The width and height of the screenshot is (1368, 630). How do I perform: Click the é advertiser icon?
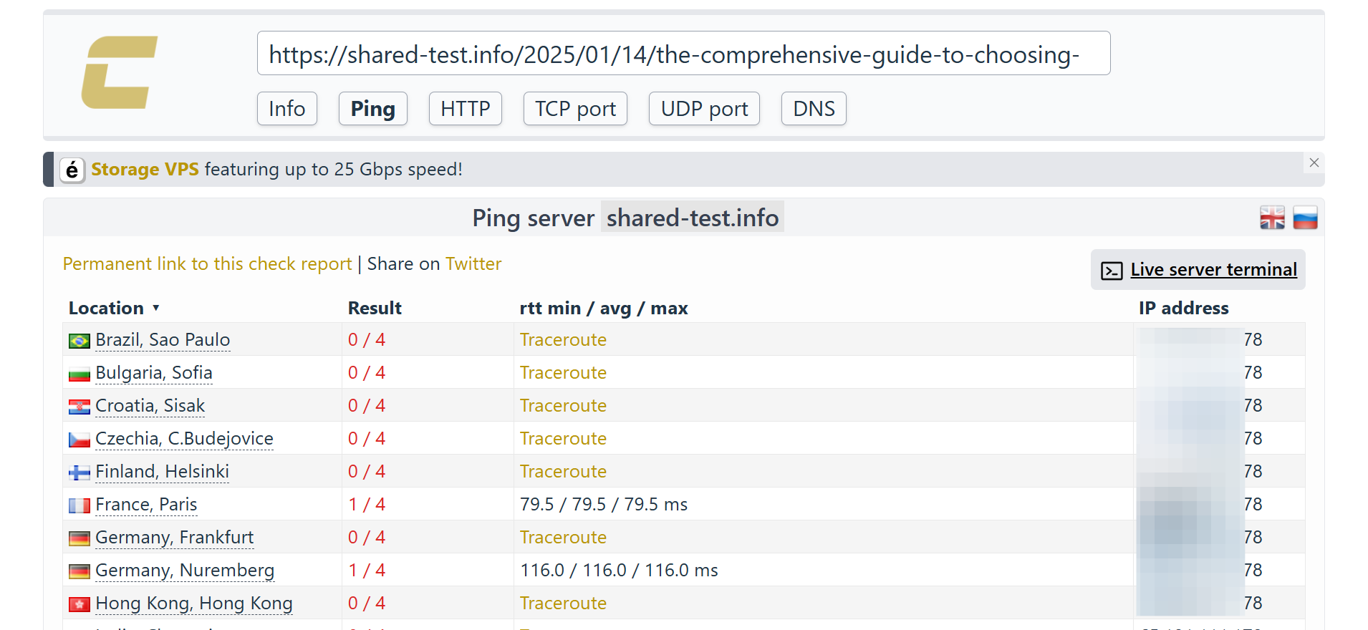pyautogui.click(x=72, y=170)
